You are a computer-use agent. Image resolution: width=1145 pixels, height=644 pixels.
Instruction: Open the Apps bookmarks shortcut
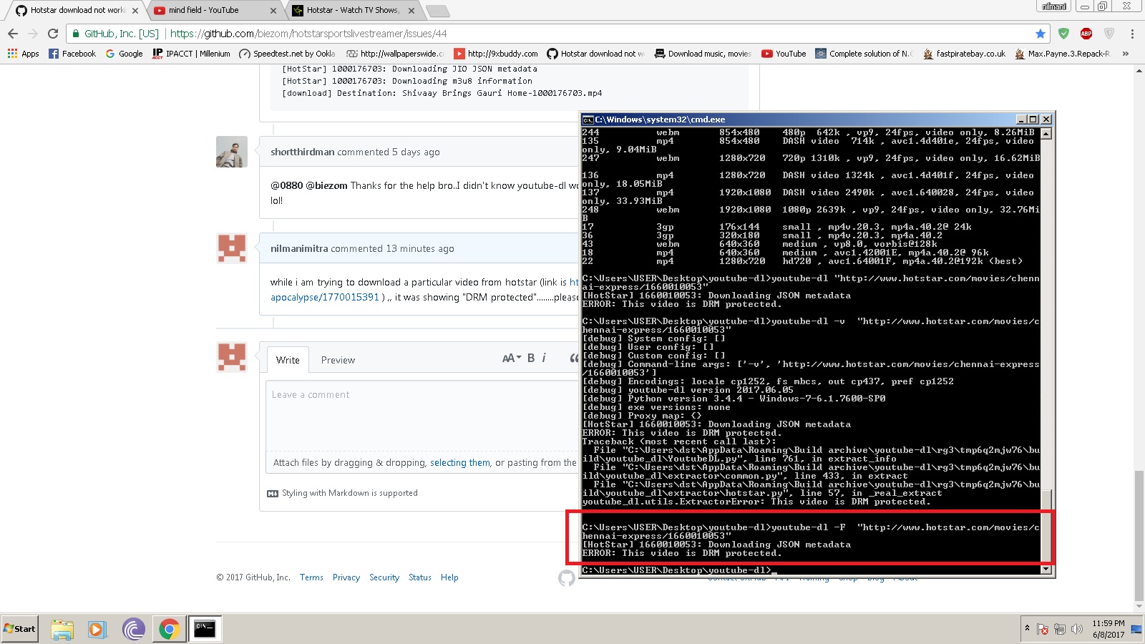click(x=24, y=54)
